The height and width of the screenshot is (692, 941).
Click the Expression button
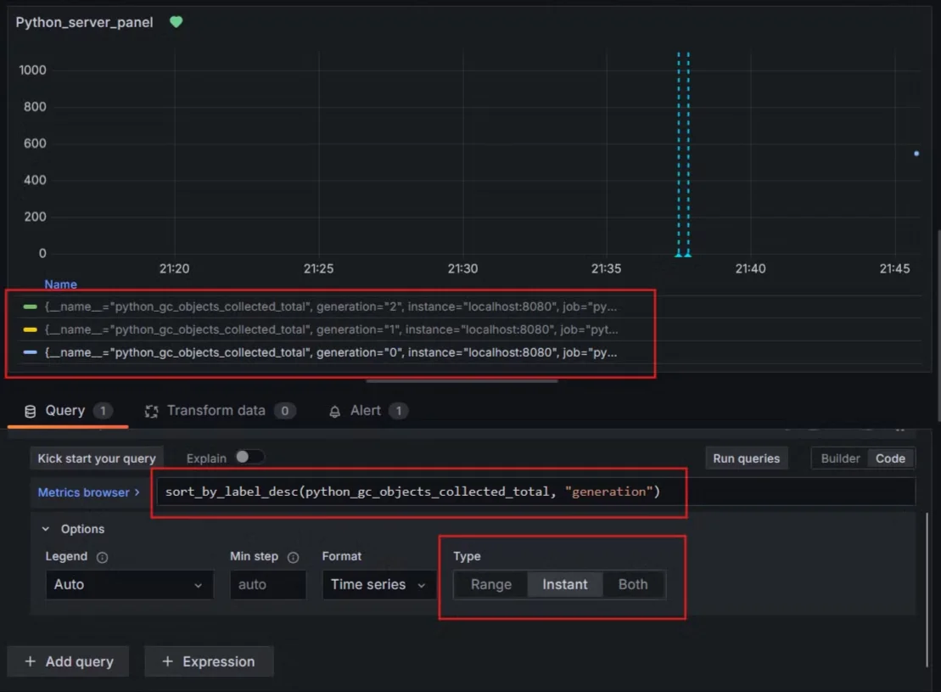(209, 661)
